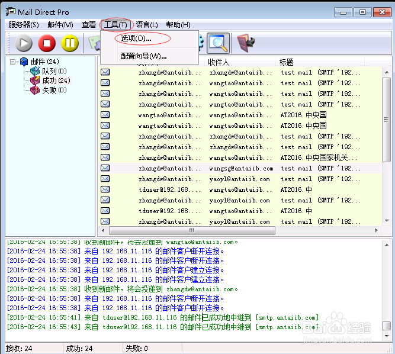The height and width of the screenshot is (354, 395).
Task: Select the 成功 (24) tree item label
Action: click(x=56, y=81)
